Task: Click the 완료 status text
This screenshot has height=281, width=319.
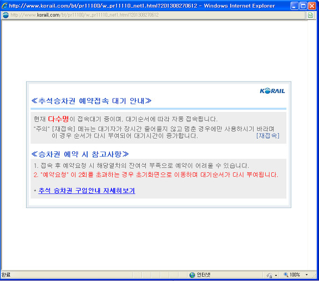Action: click(x=6, y=275)
